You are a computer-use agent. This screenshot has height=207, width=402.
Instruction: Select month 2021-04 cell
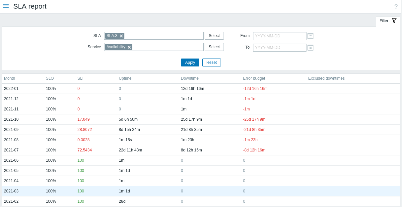pos(11,181)
